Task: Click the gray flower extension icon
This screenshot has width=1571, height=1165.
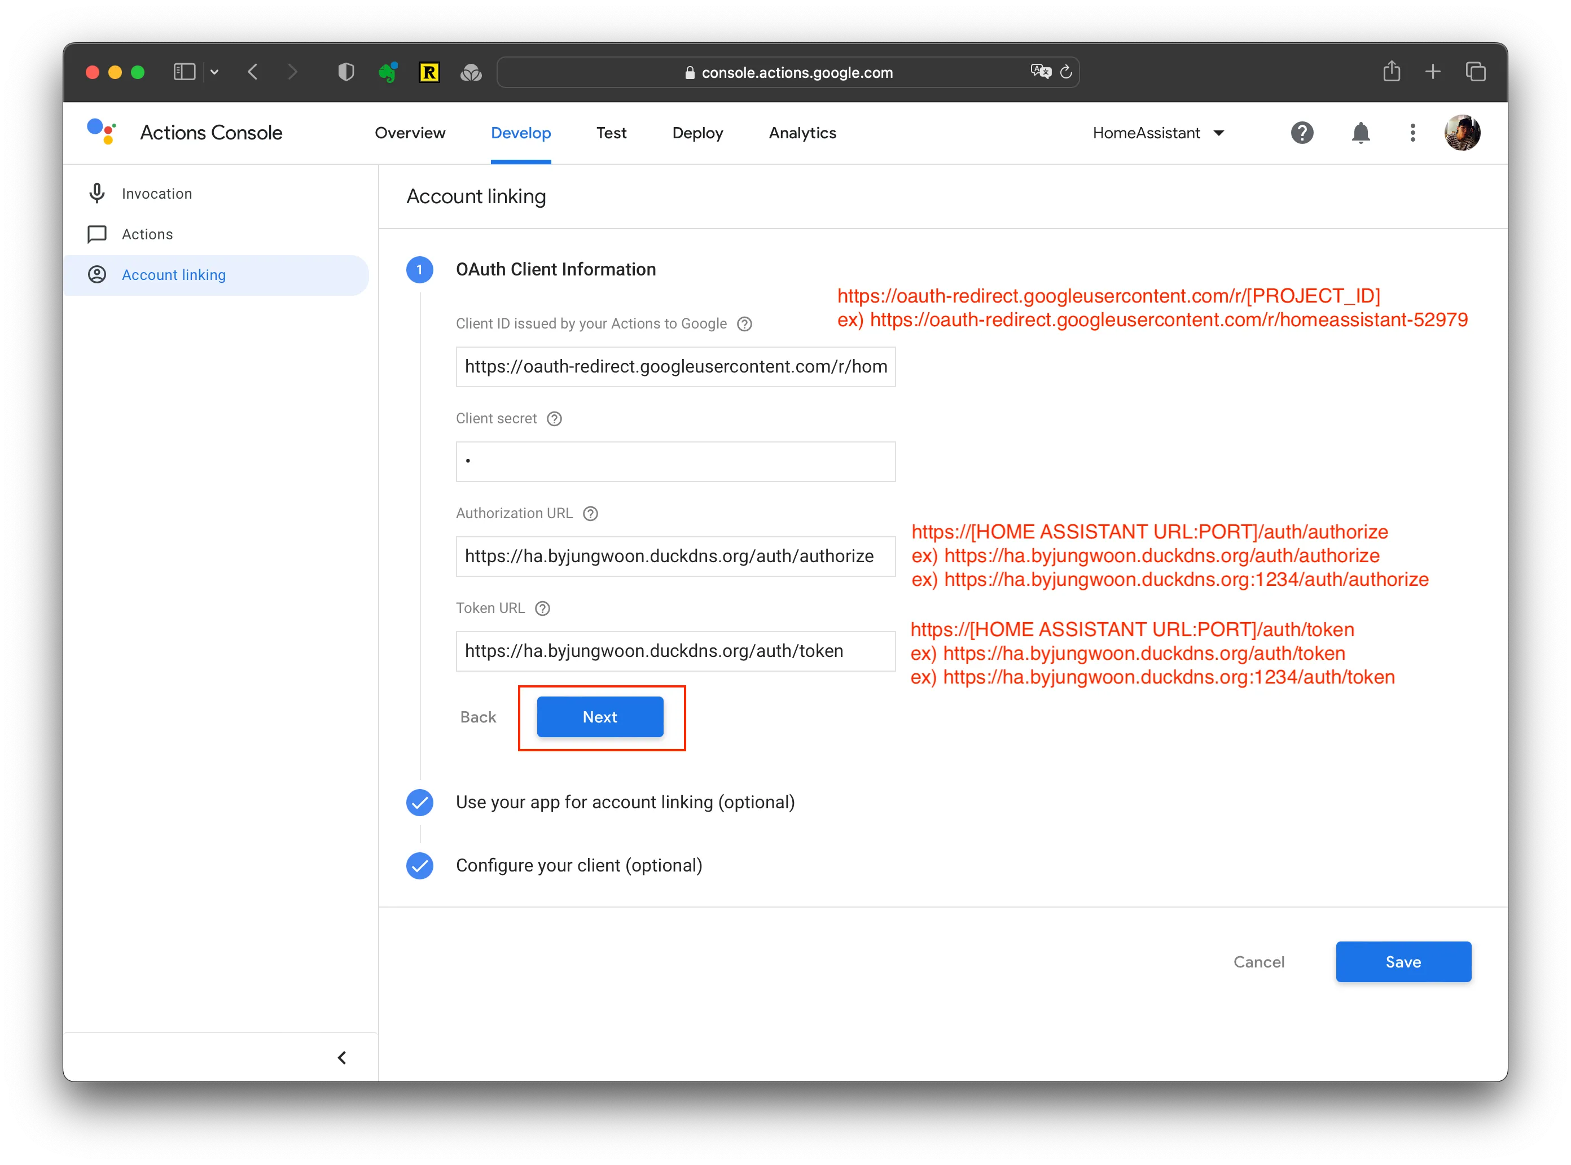Action: pyautogui.click(x=471, y=72)
